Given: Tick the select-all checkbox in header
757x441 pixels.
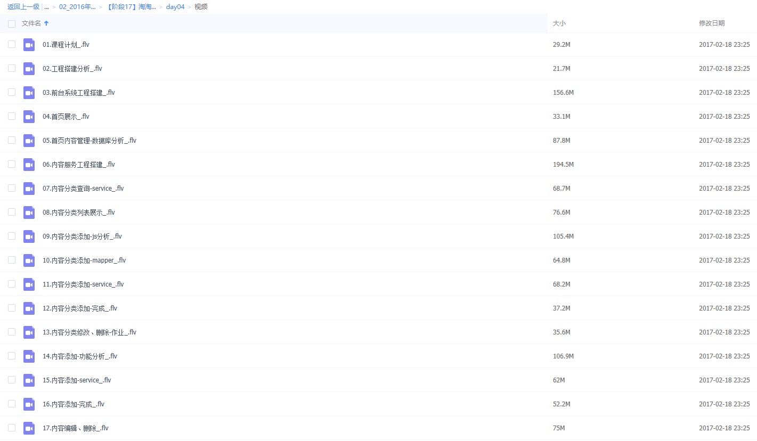Looking at the screenshot, I should click(12, 23).
